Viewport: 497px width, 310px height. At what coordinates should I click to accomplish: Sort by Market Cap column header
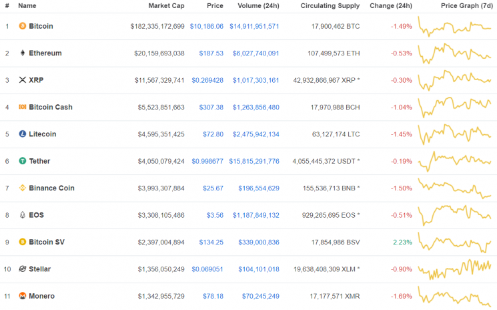(x=166, y=6)
